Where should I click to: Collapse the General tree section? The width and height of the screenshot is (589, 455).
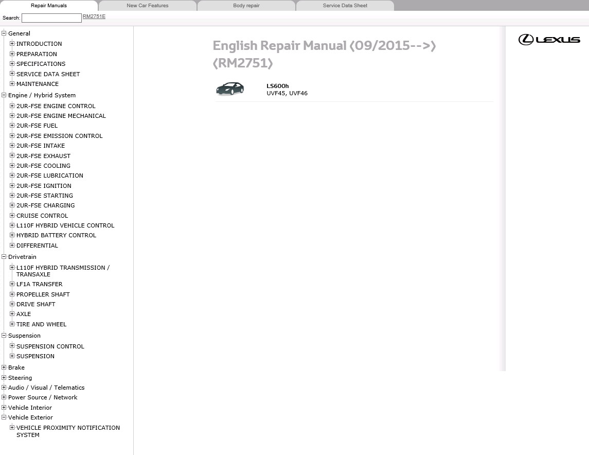point(4,33)
